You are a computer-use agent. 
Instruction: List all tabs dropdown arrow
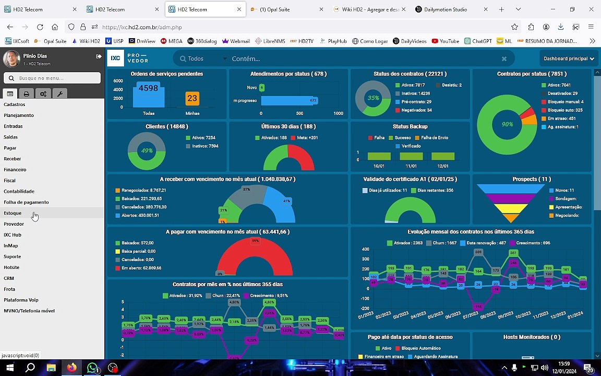click(518, 9)
